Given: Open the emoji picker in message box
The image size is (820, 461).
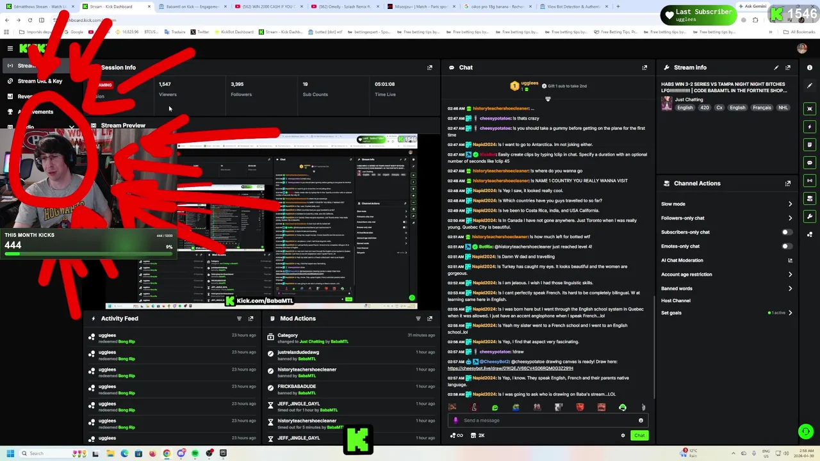Looking at the screenshot, I should pos(641,421).
